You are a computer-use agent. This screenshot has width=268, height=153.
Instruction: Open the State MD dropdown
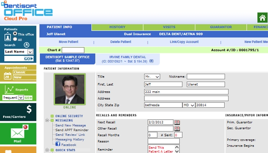coord(189,105)
